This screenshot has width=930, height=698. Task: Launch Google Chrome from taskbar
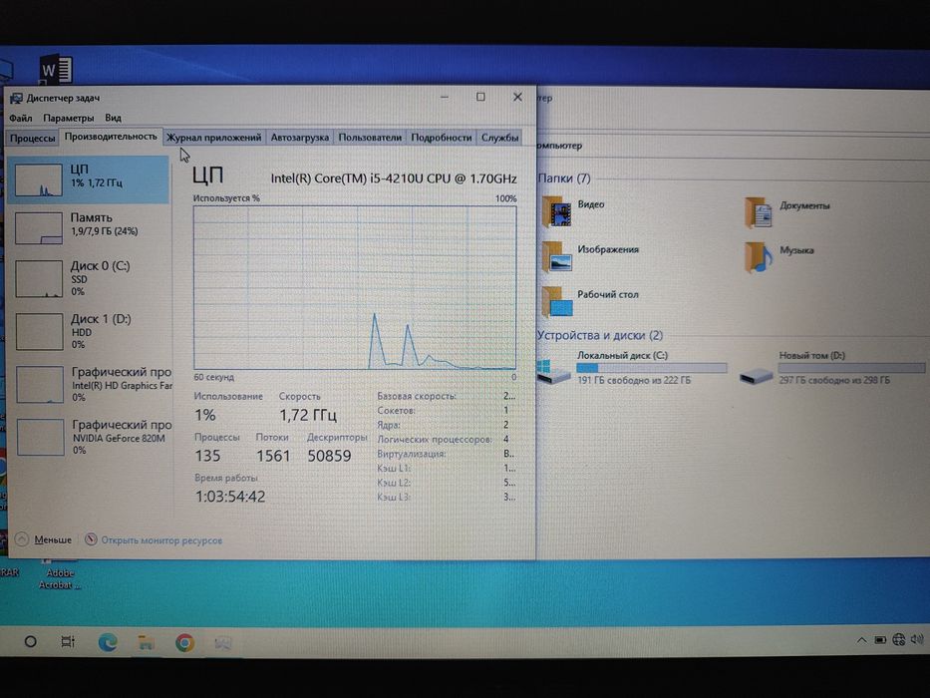point(185,643)
